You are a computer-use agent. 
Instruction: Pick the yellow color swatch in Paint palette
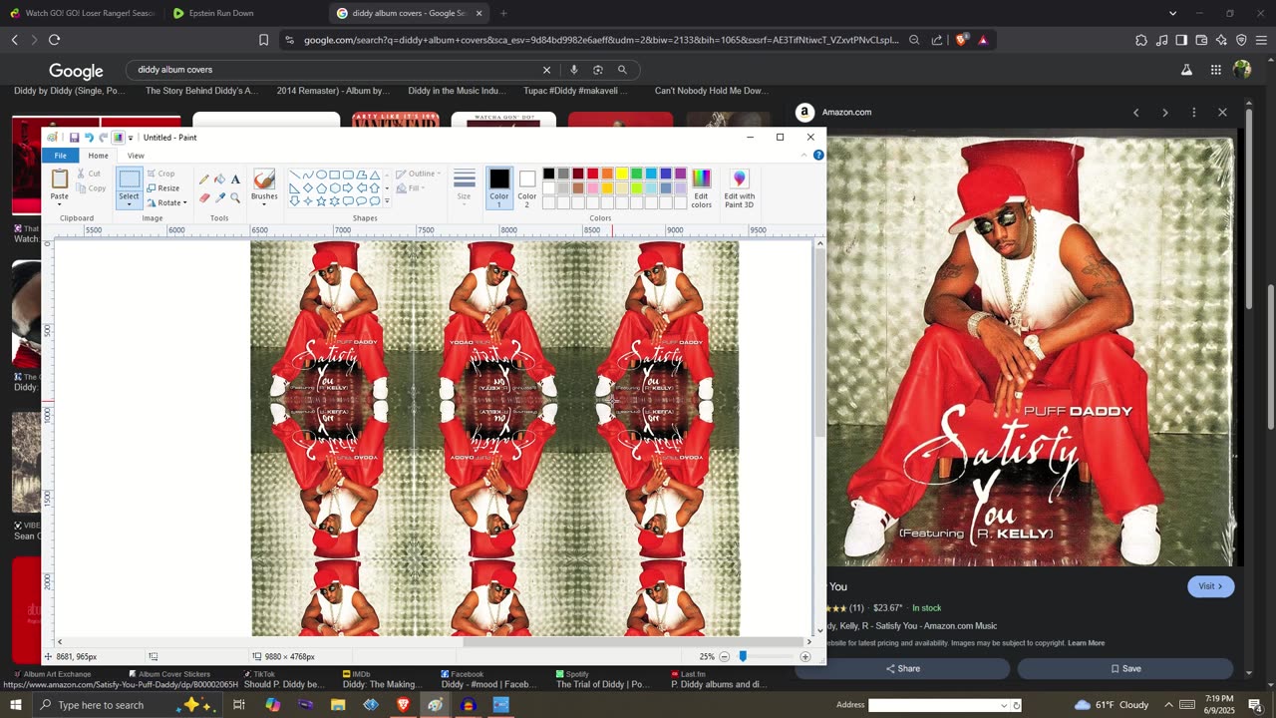pos(622,174)
